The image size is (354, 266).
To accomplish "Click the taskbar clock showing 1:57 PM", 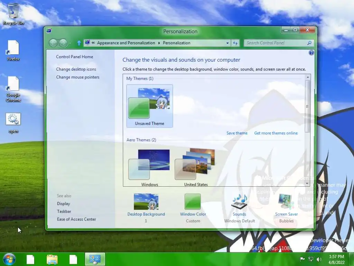I will point(336,259).
